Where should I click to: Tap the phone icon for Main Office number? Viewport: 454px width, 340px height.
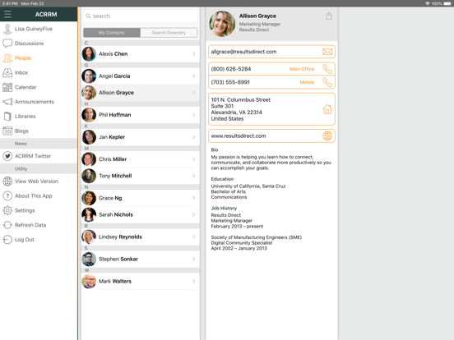(x=327, y=69)
